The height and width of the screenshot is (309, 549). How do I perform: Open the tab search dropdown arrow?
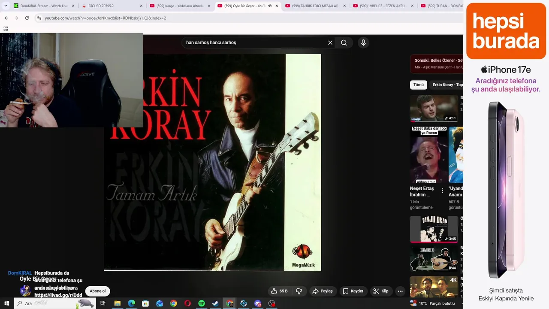(x=6, y=6)
